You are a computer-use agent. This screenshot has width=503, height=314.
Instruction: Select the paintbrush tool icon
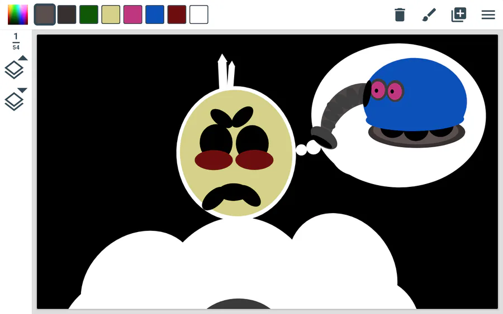(x=429, y=15)
